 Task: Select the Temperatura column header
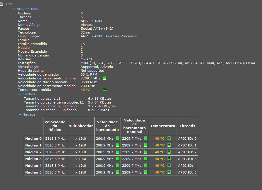click(x=163, y=126)
